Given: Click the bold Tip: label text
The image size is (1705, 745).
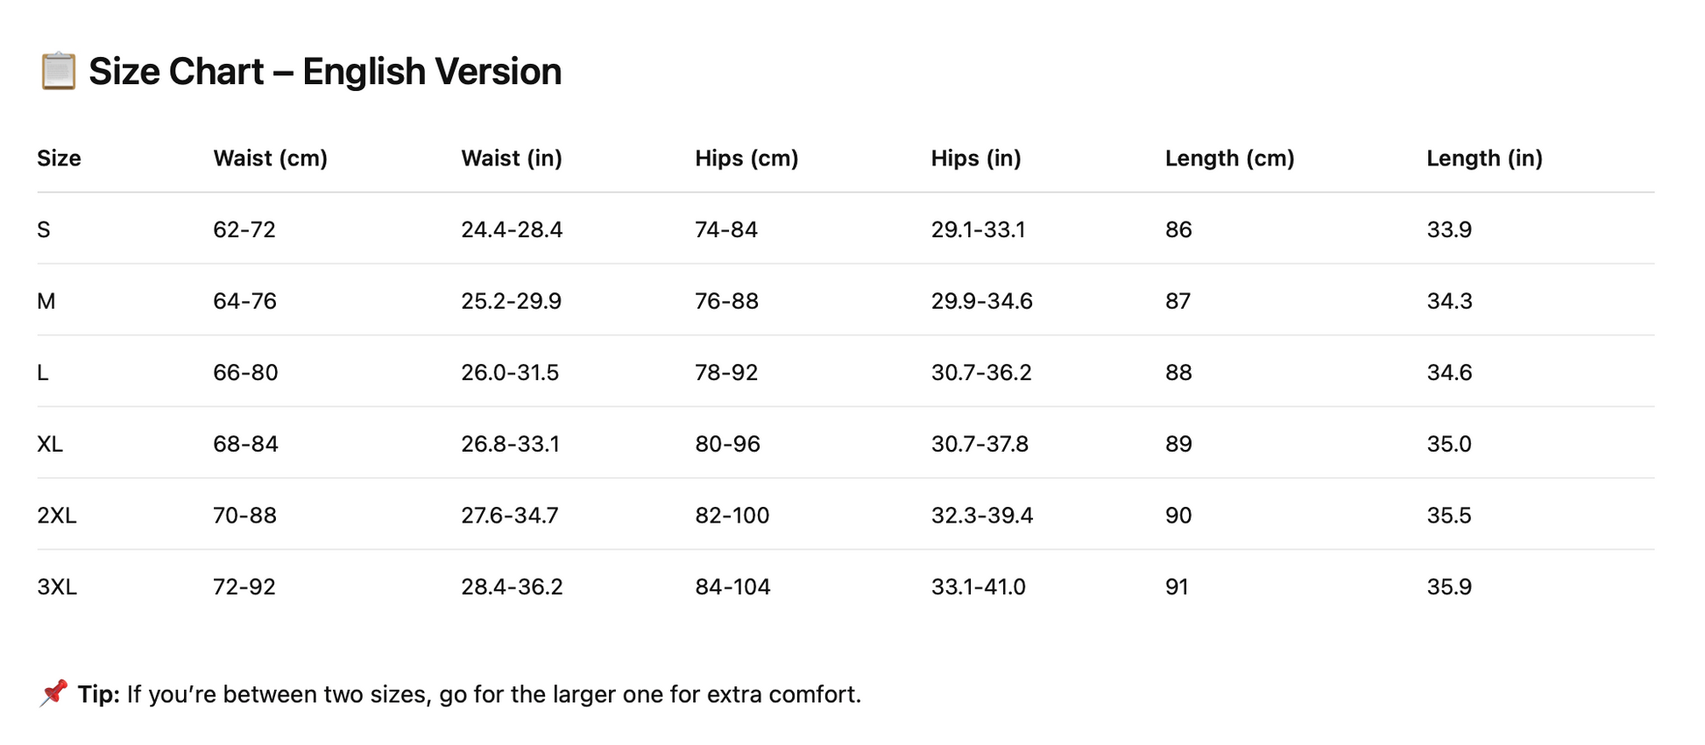Looking at the screenshot, I should click(98, 694).
